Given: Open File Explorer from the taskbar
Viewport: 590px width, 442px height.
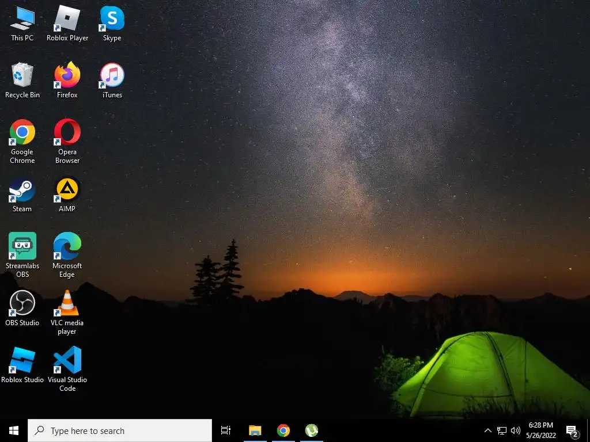Looking at the screenshot, I should point(255,430).
